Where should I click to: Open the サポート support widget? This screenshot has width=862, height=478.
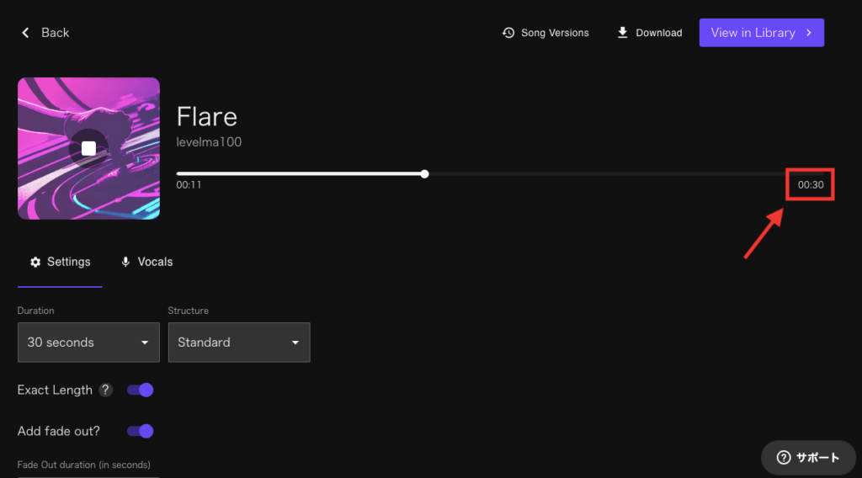[x=808, y=458]
